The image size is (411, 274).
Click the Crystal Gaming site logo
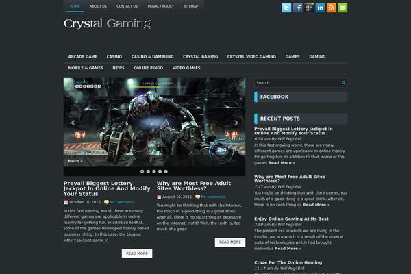[108, 24]
